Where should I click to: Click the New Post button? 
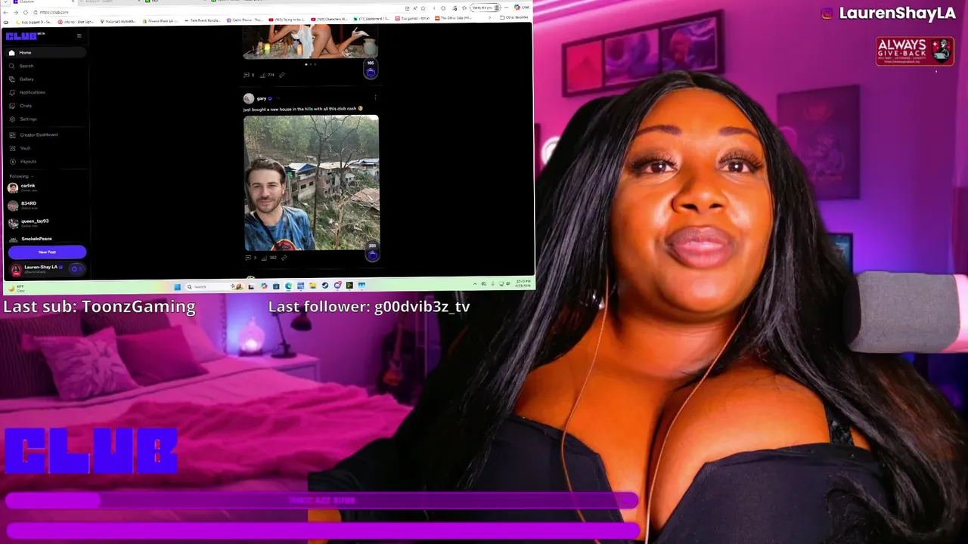(x=47, y=252)
